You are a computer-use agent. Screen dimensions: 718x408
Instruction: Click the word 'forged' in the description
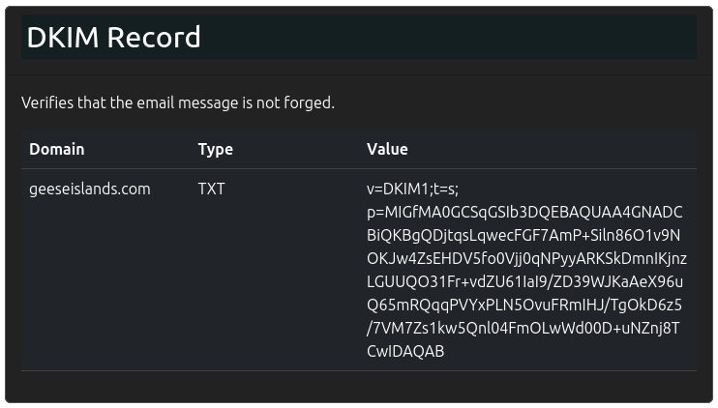(308, 102)
